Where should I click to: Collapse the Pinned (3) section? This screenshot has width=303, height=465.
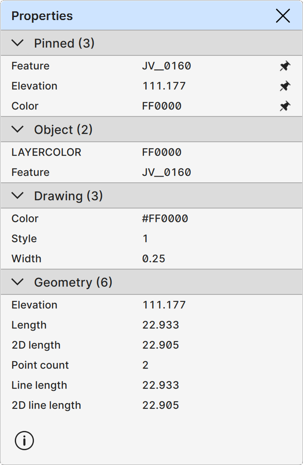[18, 43]
